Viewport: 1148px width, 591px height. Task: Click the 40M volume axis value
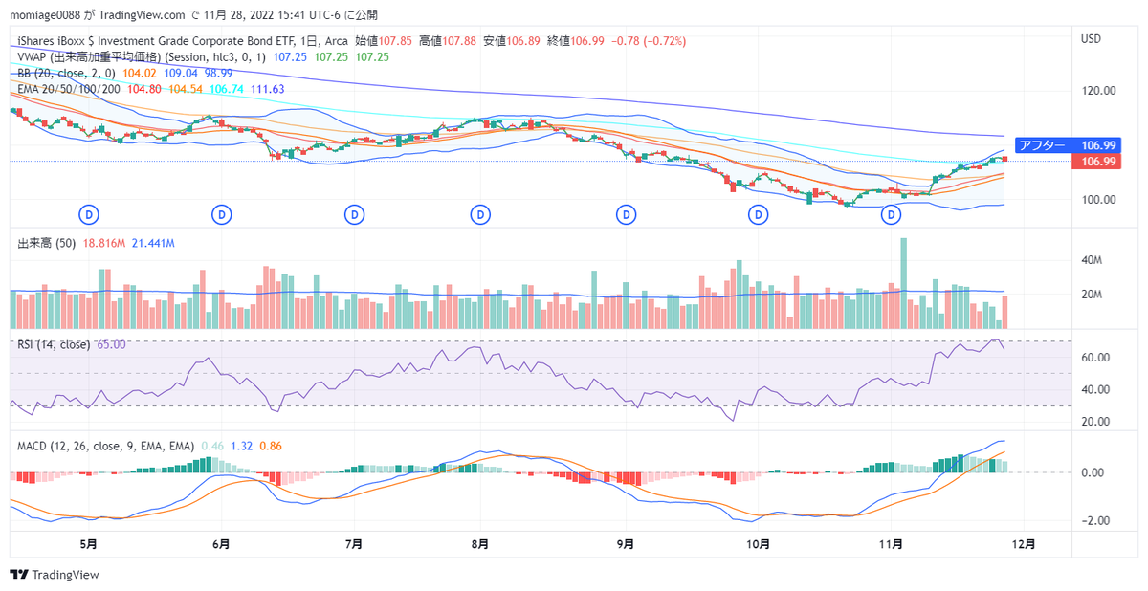point(1092,260)
